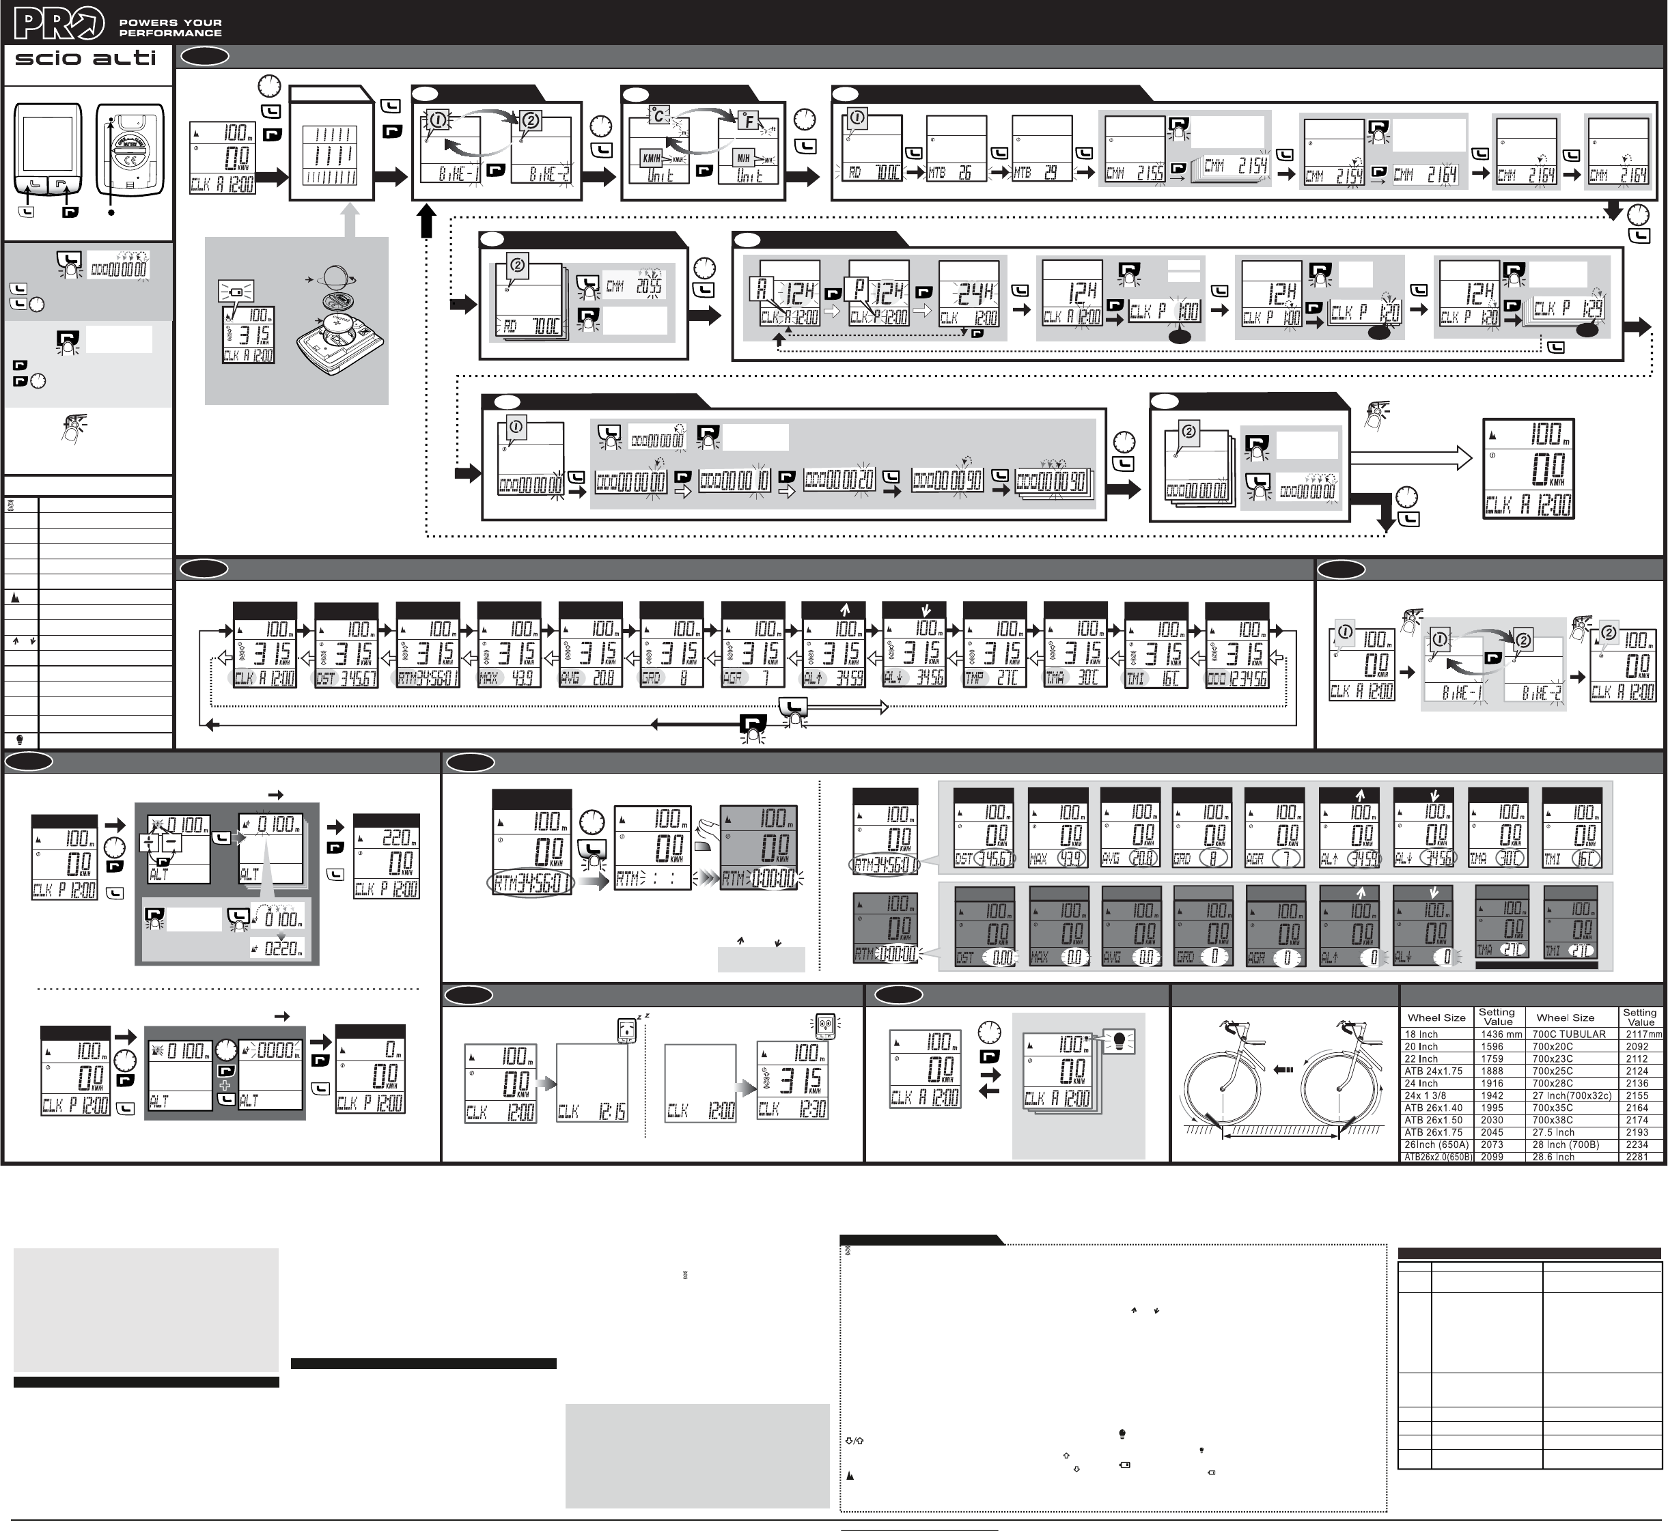
Task: Click the plus icon in the altitude adjustment panel
Action: 148,843
